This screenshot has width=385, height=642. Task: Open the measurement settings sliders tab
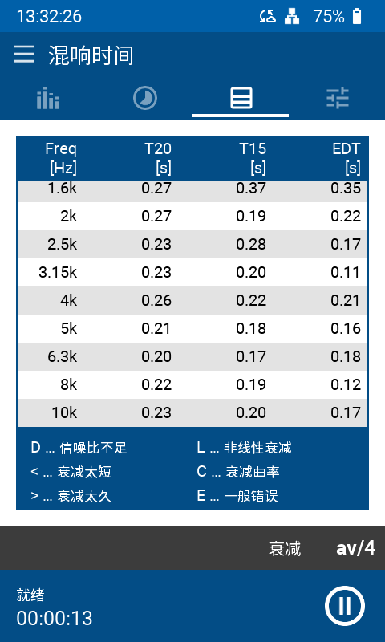[338, 99]
